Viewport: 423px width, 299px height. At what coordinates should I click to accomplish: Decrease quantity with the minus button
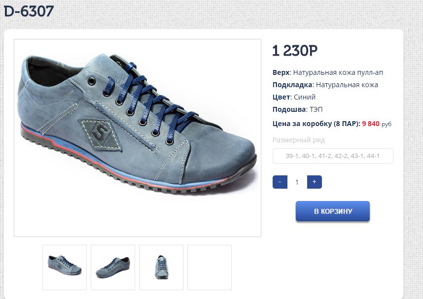click(280, 182)
